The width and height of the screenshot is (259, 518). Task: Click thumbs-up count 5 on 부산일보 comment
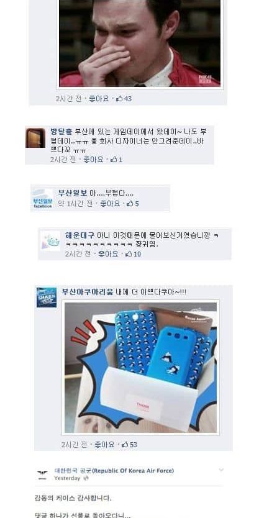133,204
